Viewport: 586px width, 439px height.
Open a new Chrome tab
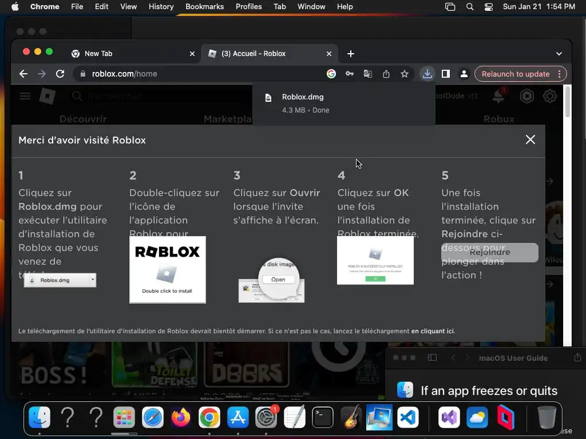click(351, 54)
